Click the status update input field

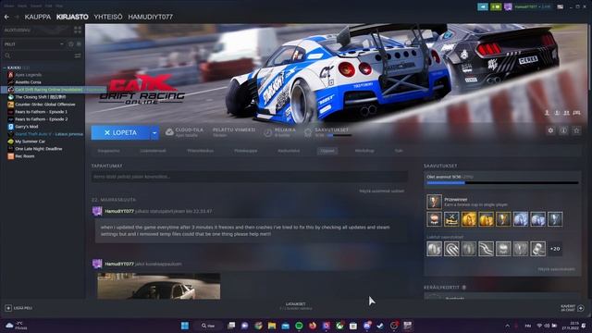click(249, 177)
